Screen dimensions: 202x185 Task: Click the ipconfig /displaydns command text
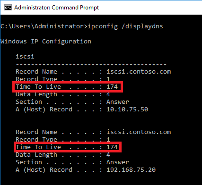tap(125, 26)
